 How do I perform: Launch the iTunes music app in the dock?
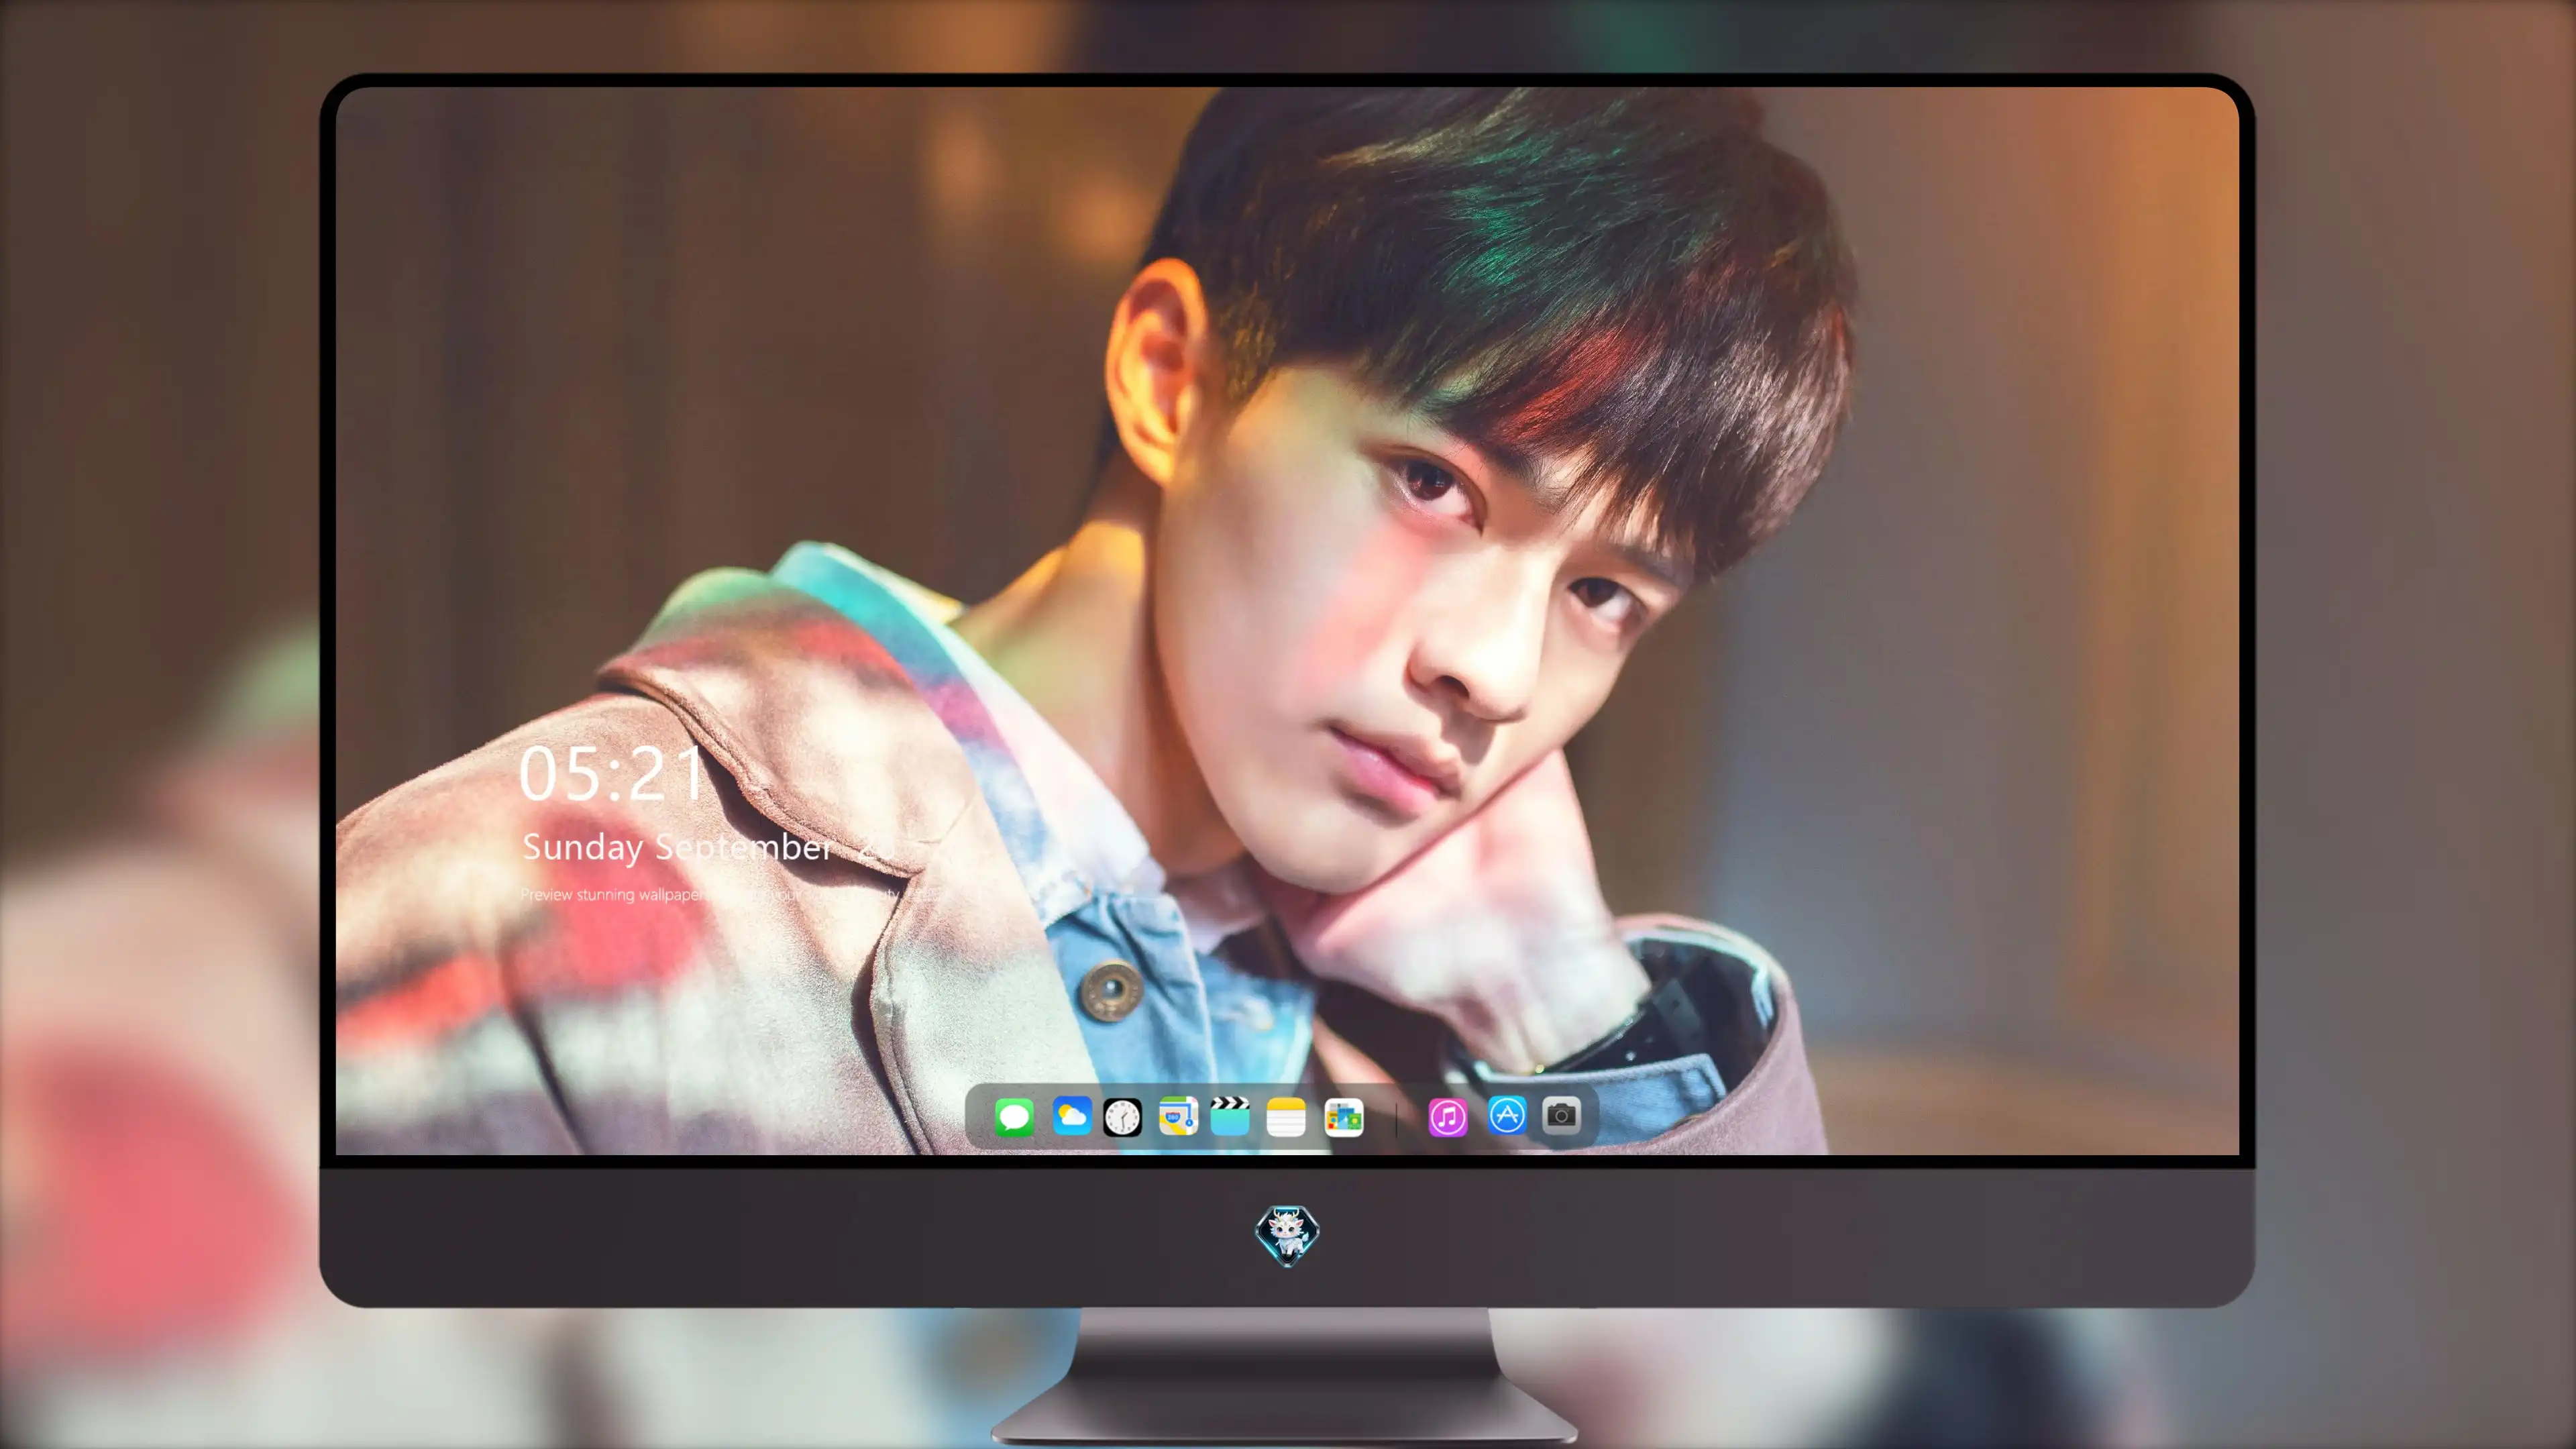(1448, 1117)
